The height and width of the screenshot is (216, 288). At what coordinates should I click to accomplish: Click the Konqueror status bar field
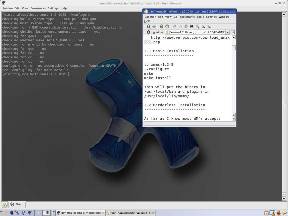pos(189,124)
